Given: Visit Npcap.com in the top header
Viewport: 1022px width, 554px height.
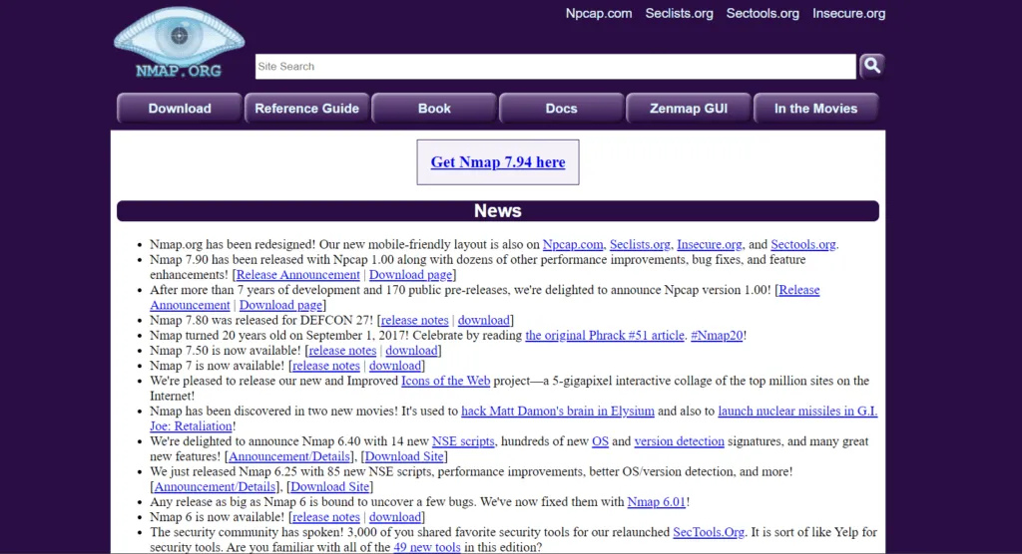Looking at the screenshot, I should pos(599,13).
